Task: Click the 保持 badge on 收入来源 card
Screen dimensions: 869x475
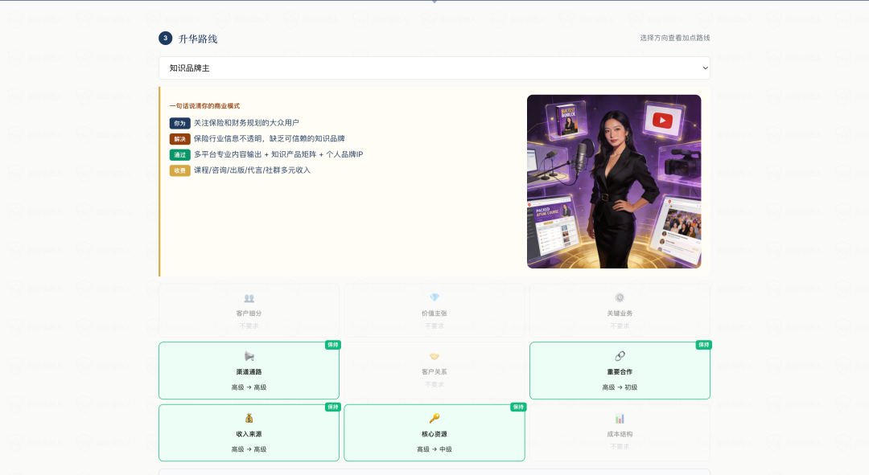Action: pos(333,407)
